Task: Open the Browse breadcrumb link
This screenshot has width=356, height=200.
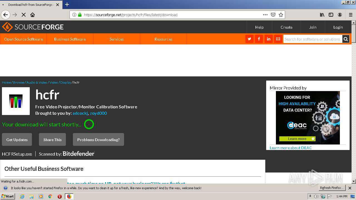Action: point(19,82)
